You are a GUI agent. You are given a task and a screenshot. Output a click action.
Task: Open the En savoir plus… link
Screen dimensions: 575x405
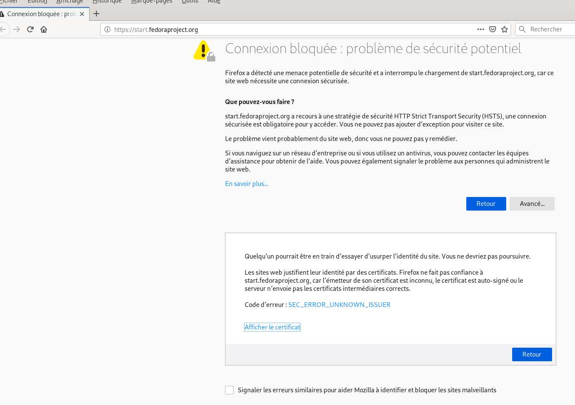point(246,184)
